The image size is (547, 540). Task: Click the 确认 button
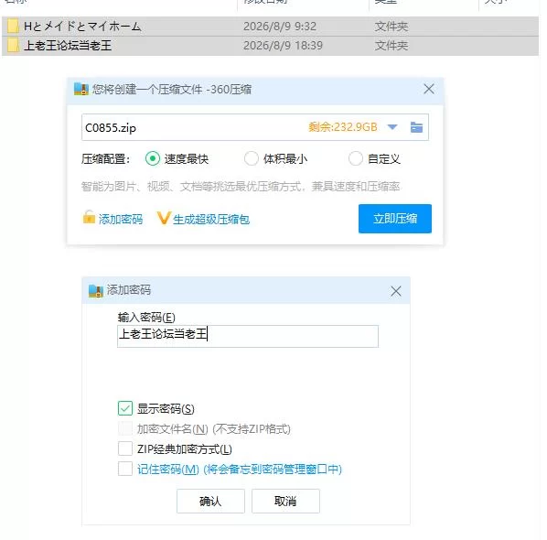click(x=210, y=502)
